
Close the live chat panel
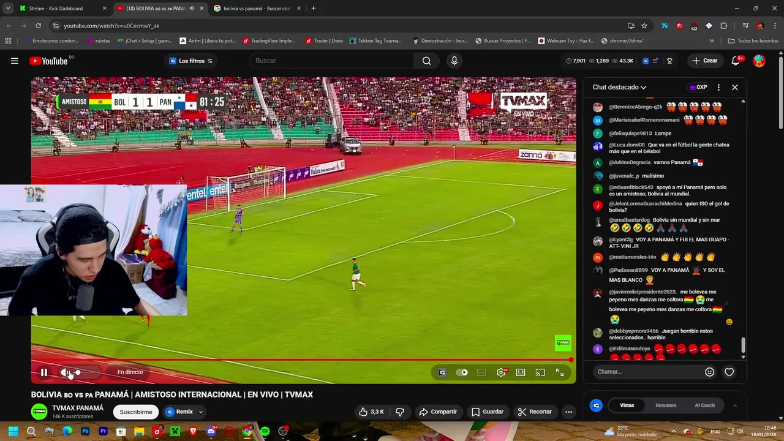pos(735,87)
